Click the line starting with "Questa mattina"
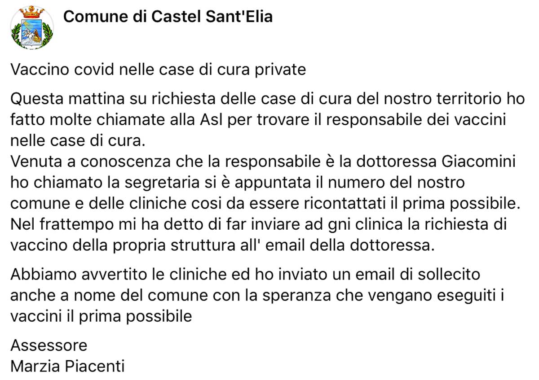This screenshot has height=380, width=539. click(267, 99)
